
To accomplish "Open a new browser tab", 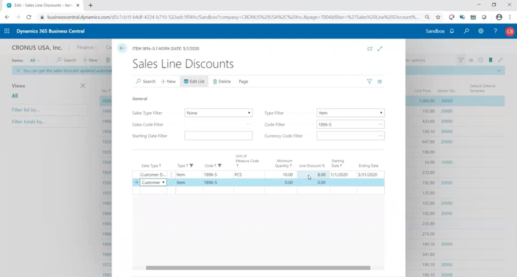I will pyautogui.click(x=90, y=6).
